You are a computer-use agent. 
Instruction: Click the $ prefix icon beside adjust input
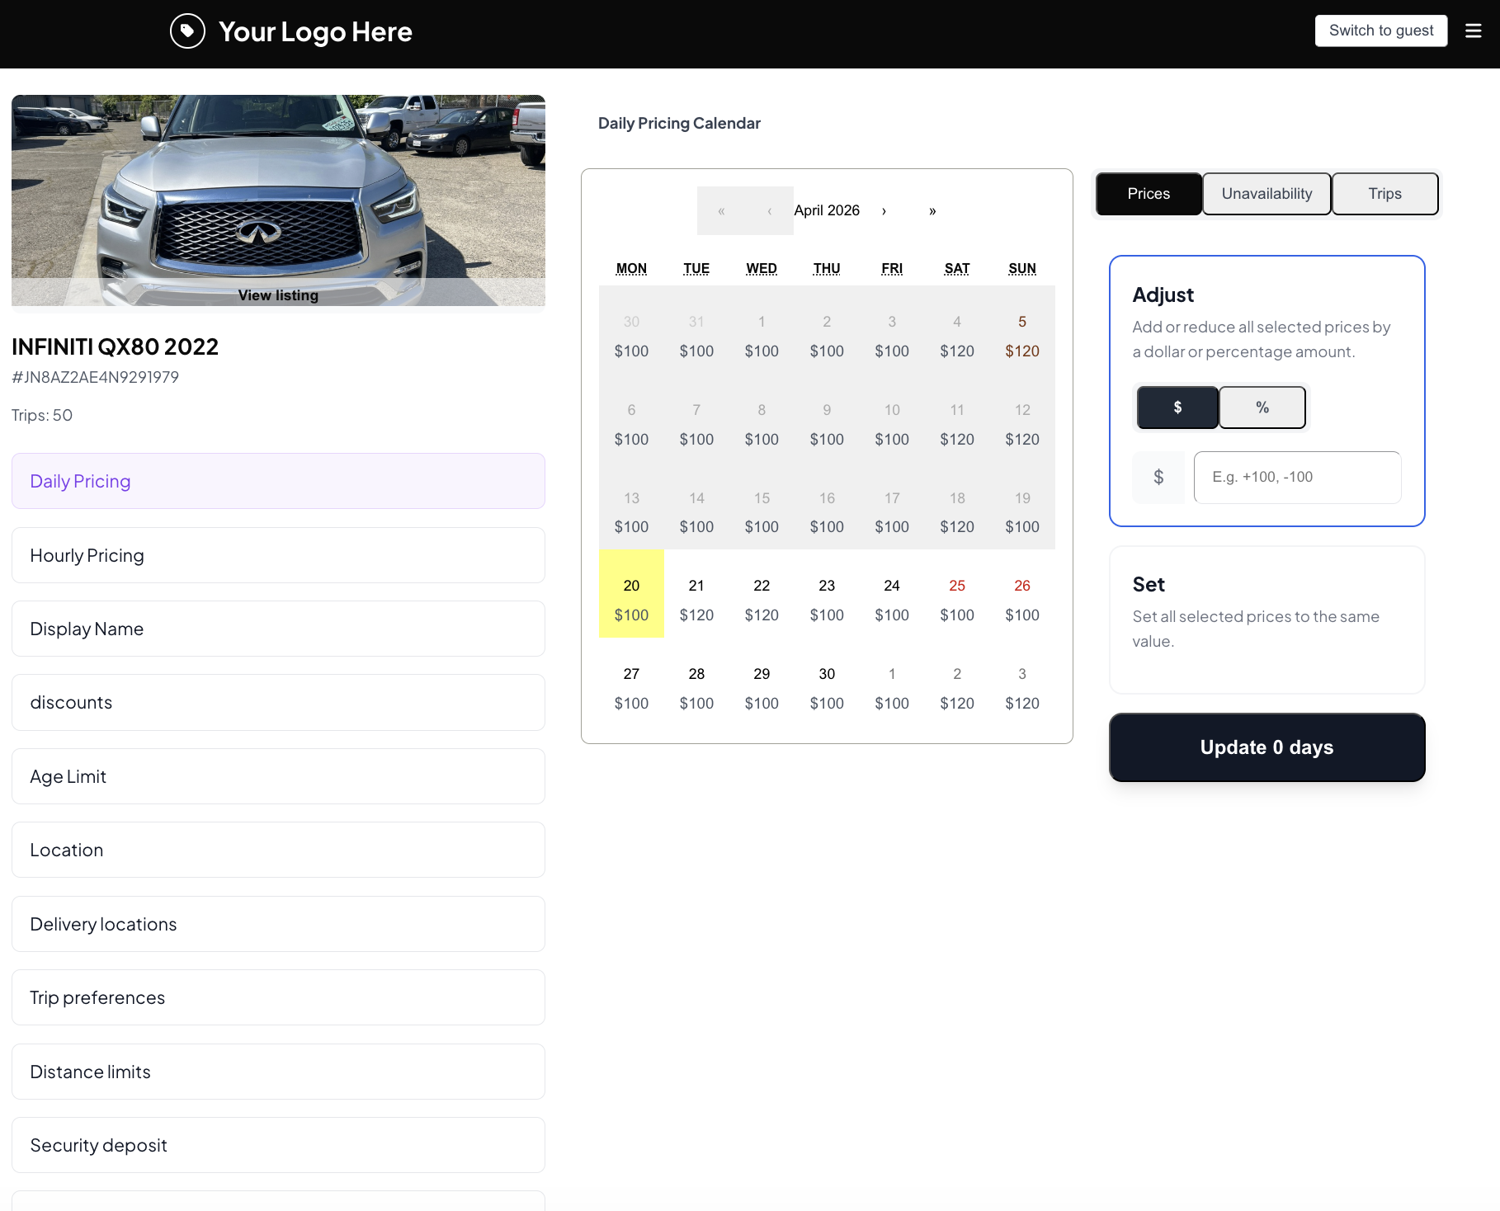[1158, 477]
